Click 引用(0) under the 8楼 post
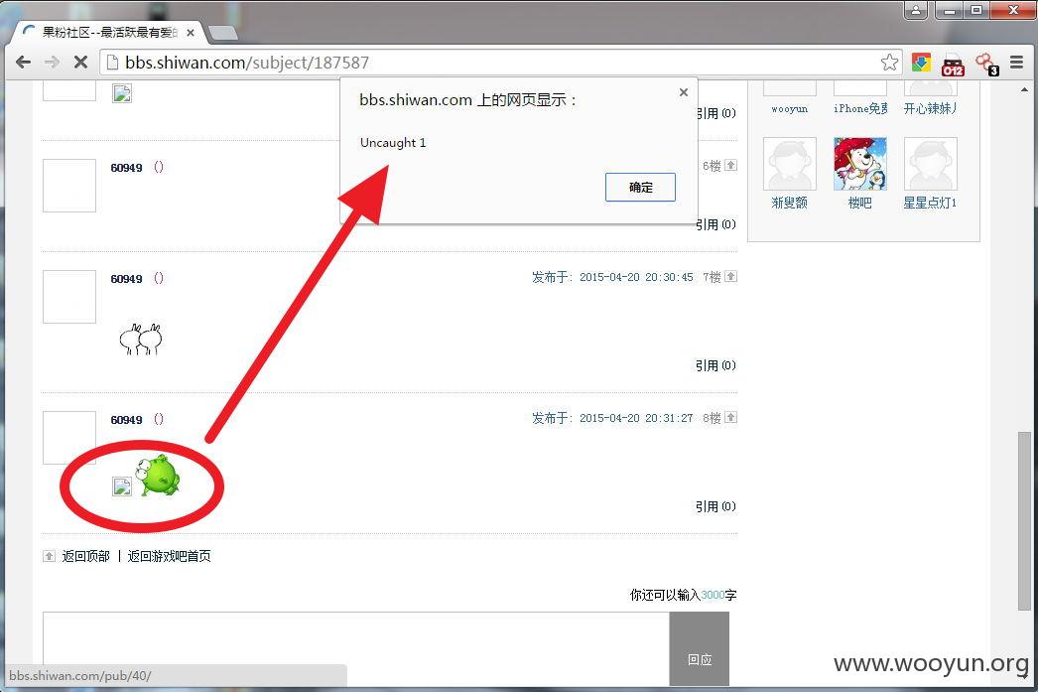Screen dimensions: 1038x692 click(715, 506)
